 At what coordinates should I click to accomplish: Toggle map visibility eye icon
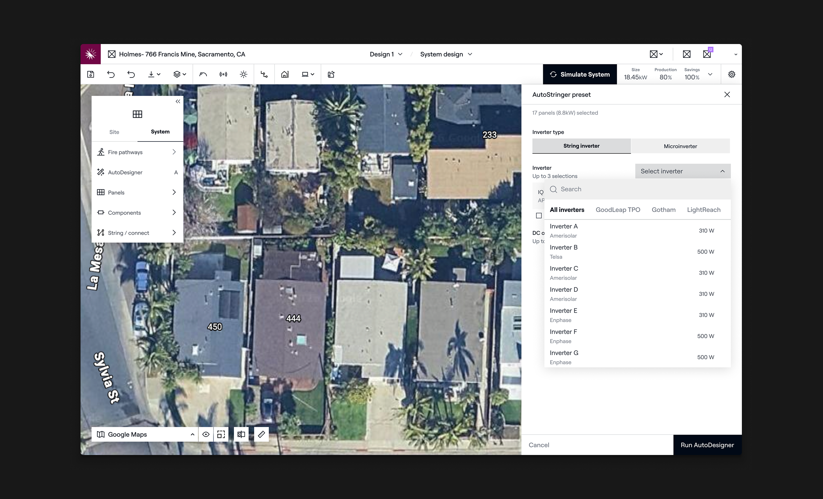(x=206, y=434)
